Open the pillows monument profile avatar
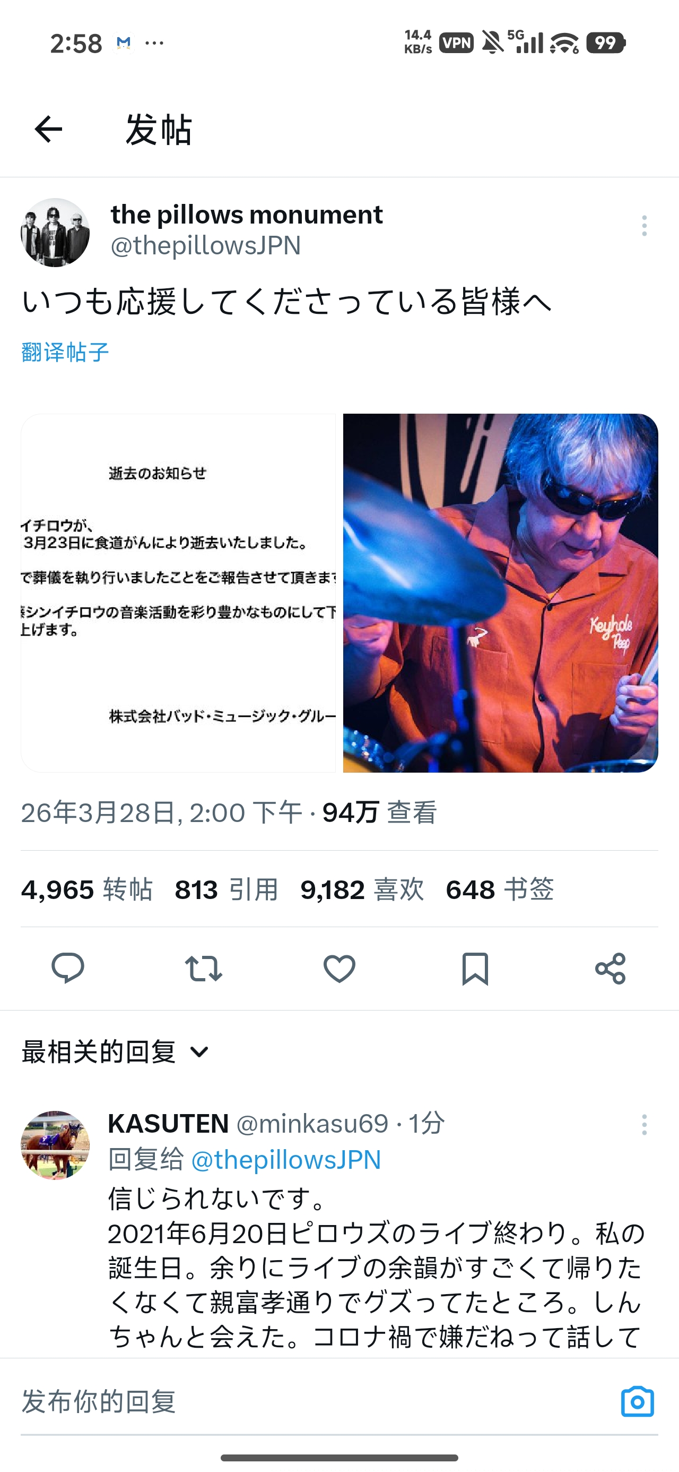The image size is (679, 1472). (x=55, y=233)
